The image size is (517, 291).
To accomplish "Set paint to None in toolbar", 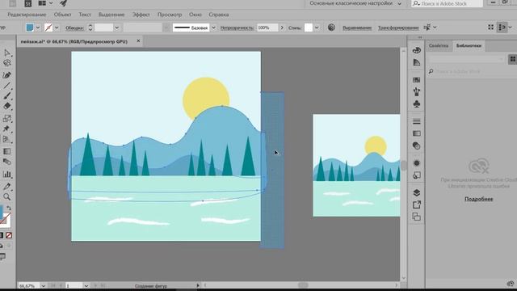I will coord(9,235).
